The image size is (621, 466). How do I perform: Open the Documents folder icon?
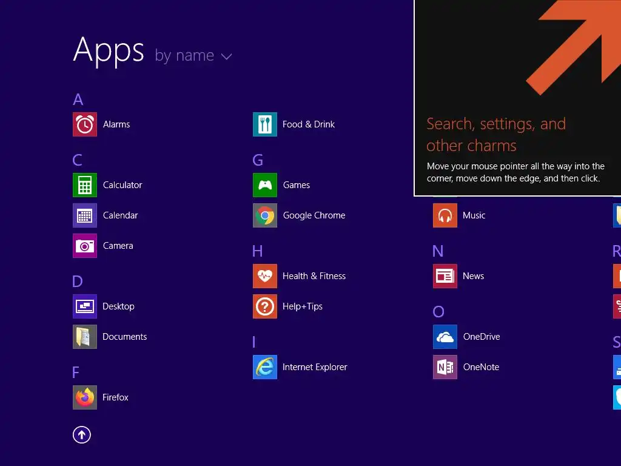(85, 337)
